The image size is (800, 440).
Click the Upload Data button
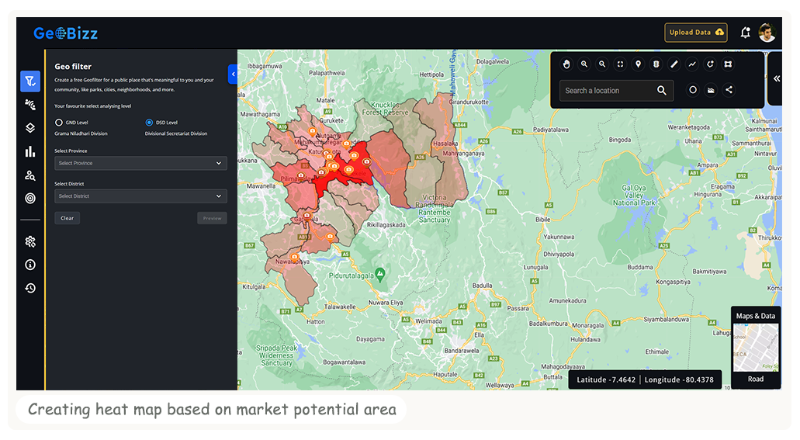point(696,32)
